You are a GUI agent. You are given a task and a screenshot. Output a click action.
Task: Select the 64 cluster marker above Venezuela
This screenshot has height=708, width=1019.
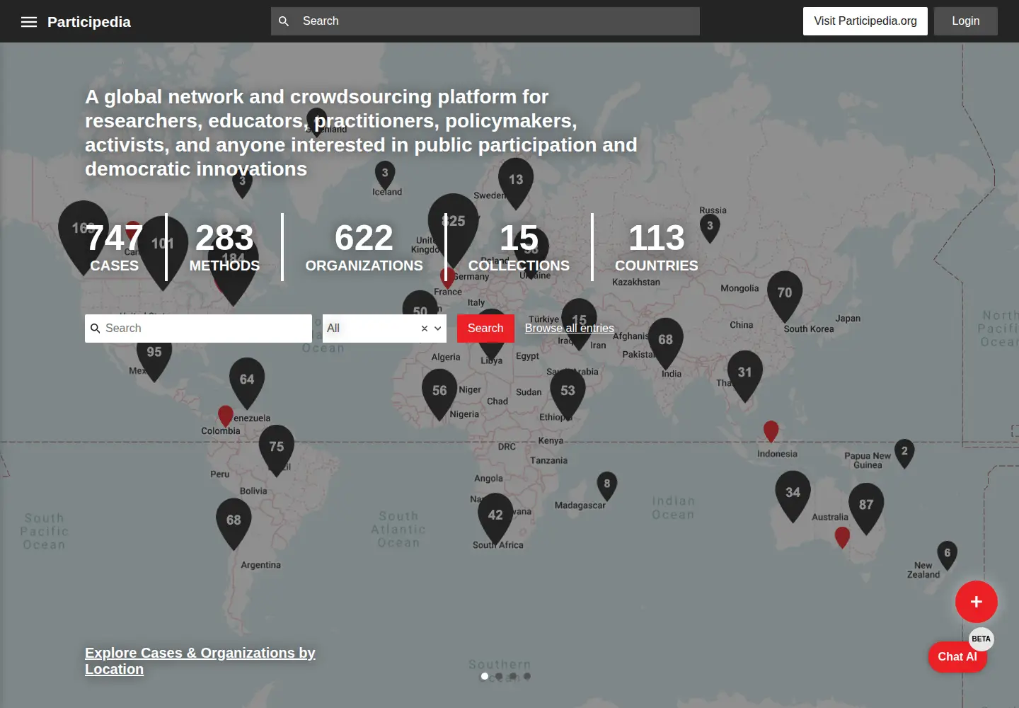247,382
